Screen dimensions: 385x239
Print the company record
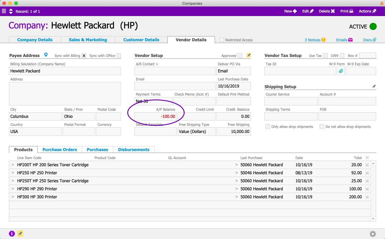point(347,11)
